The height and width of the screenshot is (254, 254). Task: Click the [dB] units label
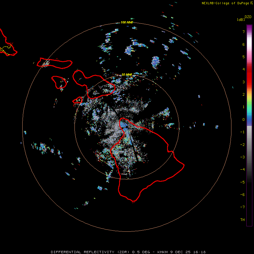coord(241,20)
